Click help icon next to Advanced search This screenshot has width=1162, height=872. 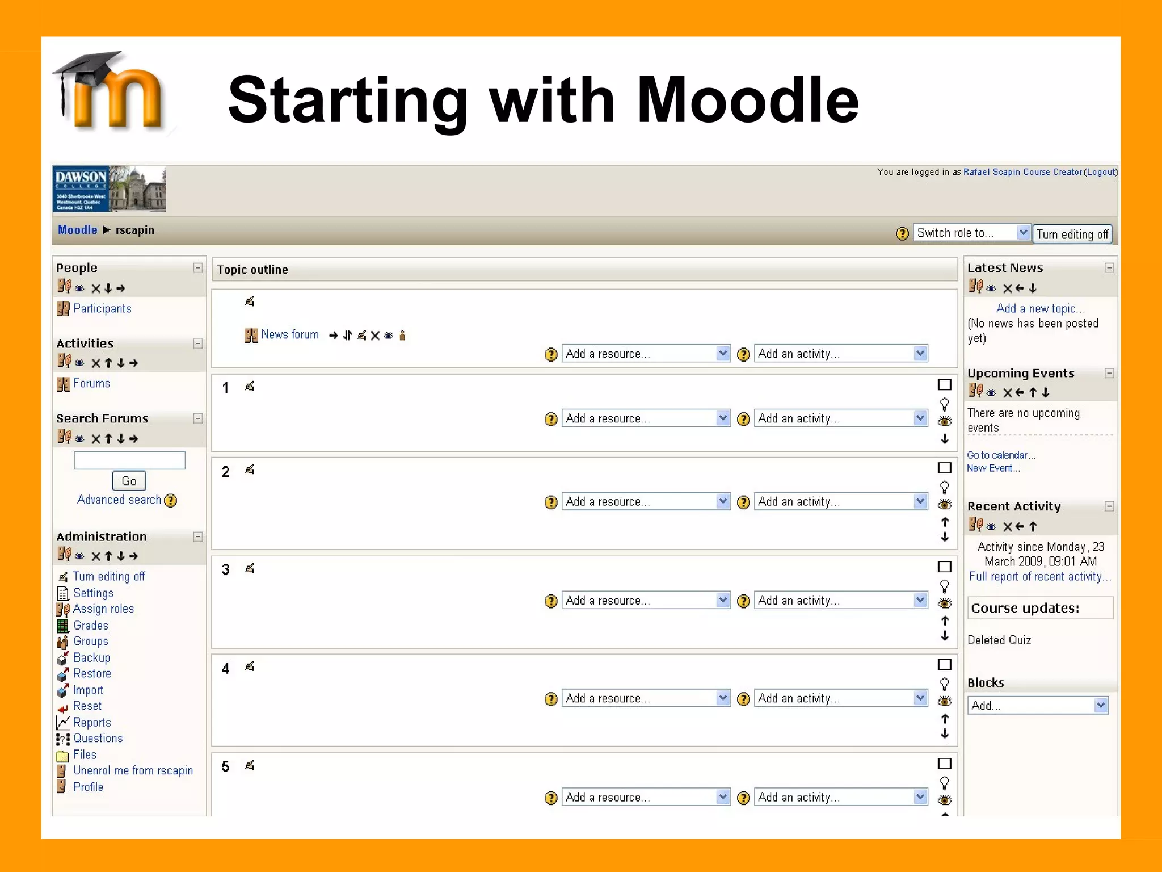pyautogui.click(x=170, y=500)
